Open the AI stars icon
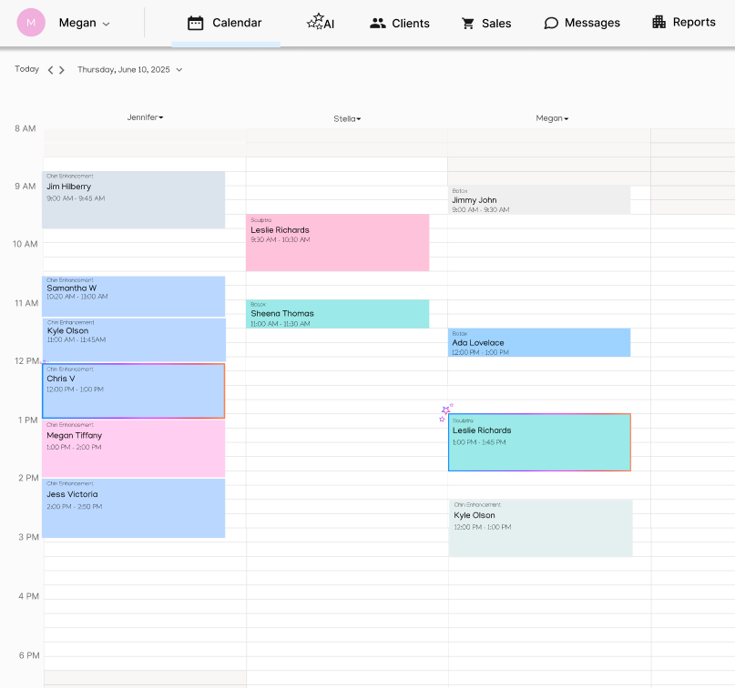735x688 pixels. click(315, 21)
